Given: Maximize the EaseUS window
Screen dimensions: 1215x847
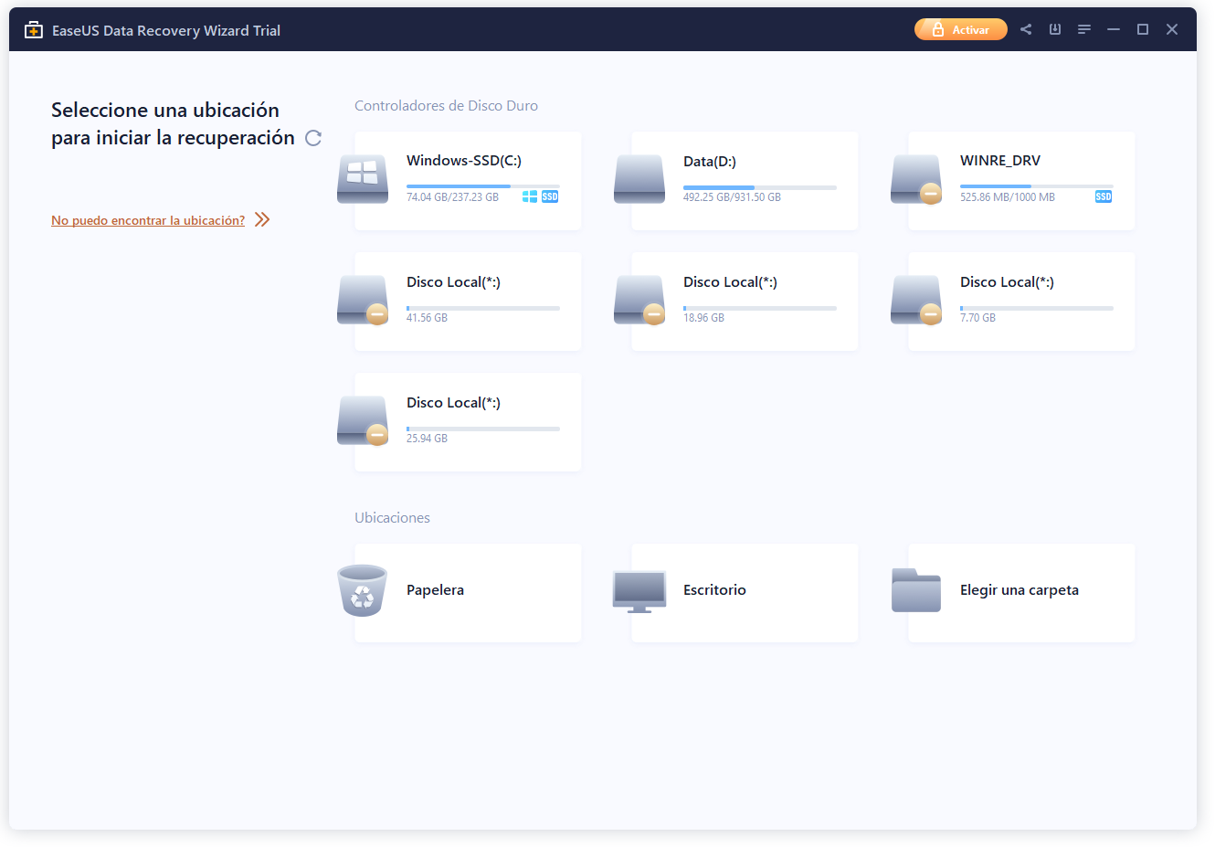Looking at the screenshot, I should coord(1143,30).
